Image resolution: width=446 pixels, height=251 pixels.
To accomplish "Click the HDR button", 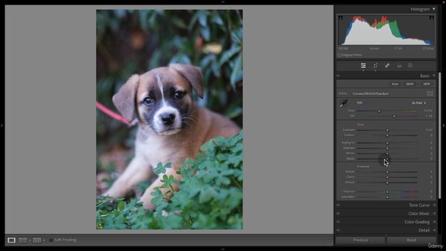I will coord(426,84).
